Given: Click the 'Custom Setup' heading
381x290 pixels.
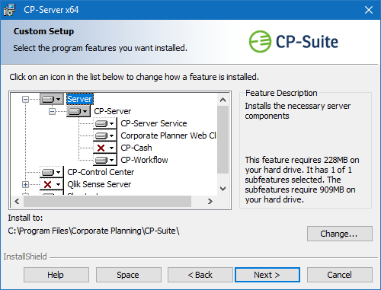Looking at the screenshot, I should tap(43, 31).
